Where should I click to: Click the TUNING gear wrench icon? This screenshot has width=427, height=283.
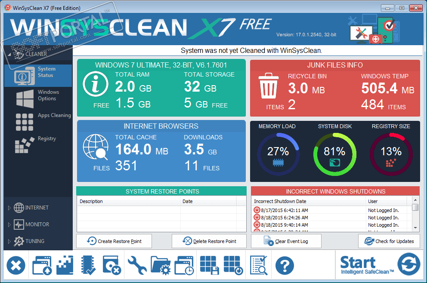click(x=19, y=241)
